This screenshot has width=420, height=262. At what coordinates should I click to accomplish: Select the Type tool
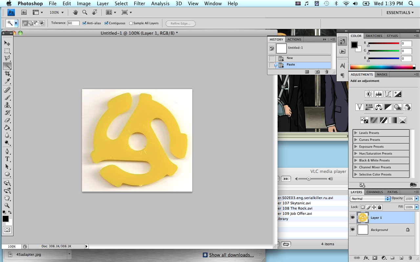pyautogui.click(x=7, y=159)
